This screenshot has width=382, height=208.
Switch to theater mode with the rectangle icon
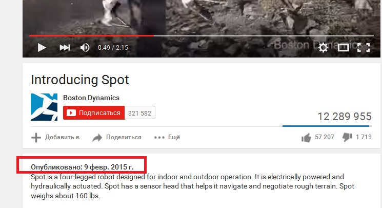[343, 48]
